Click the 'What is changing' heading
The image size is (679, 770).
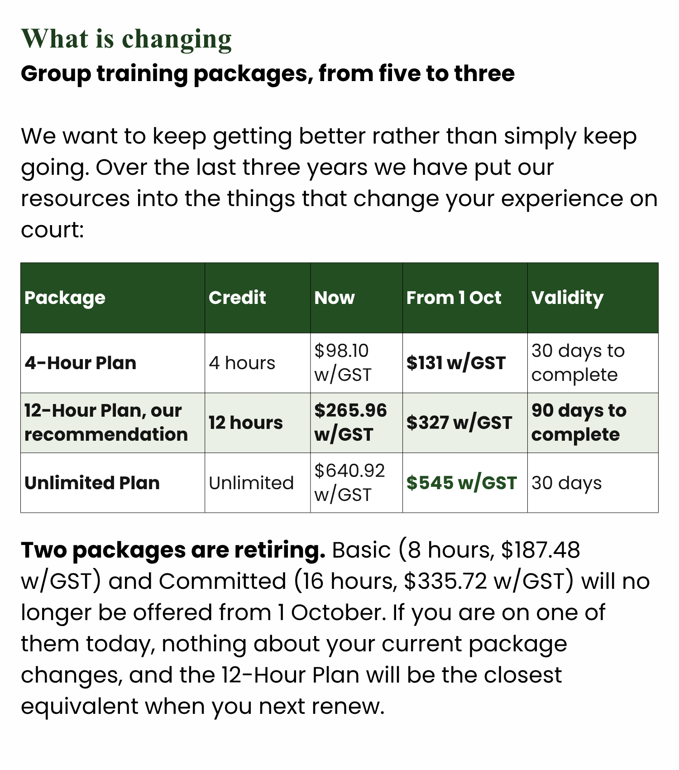click(126, 39)
